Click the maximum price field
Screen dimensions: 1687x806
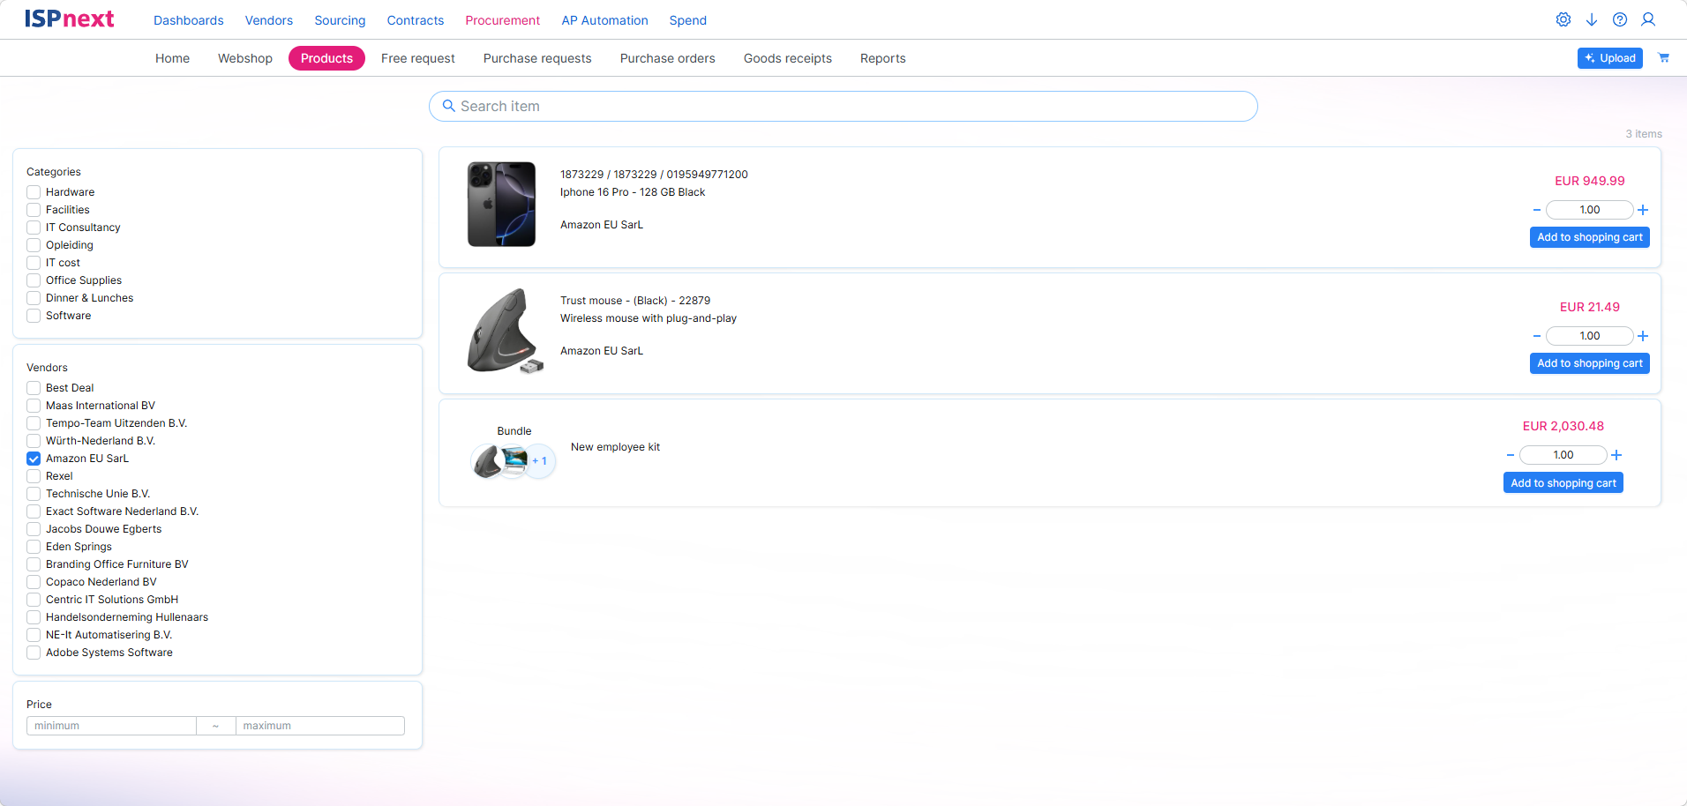320,726
